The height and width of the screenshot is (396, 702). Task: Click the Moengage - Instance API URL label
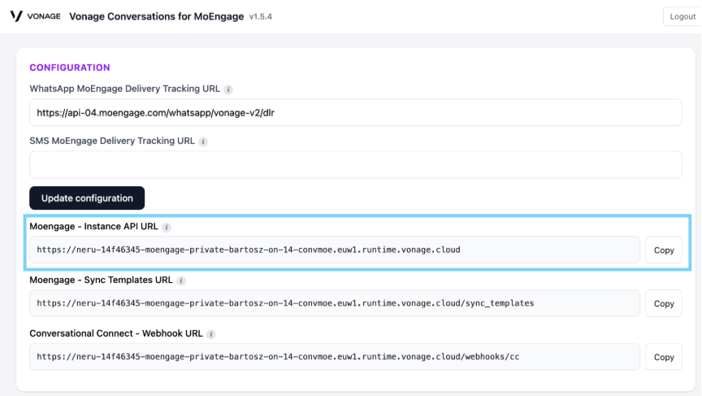(93, 226)
